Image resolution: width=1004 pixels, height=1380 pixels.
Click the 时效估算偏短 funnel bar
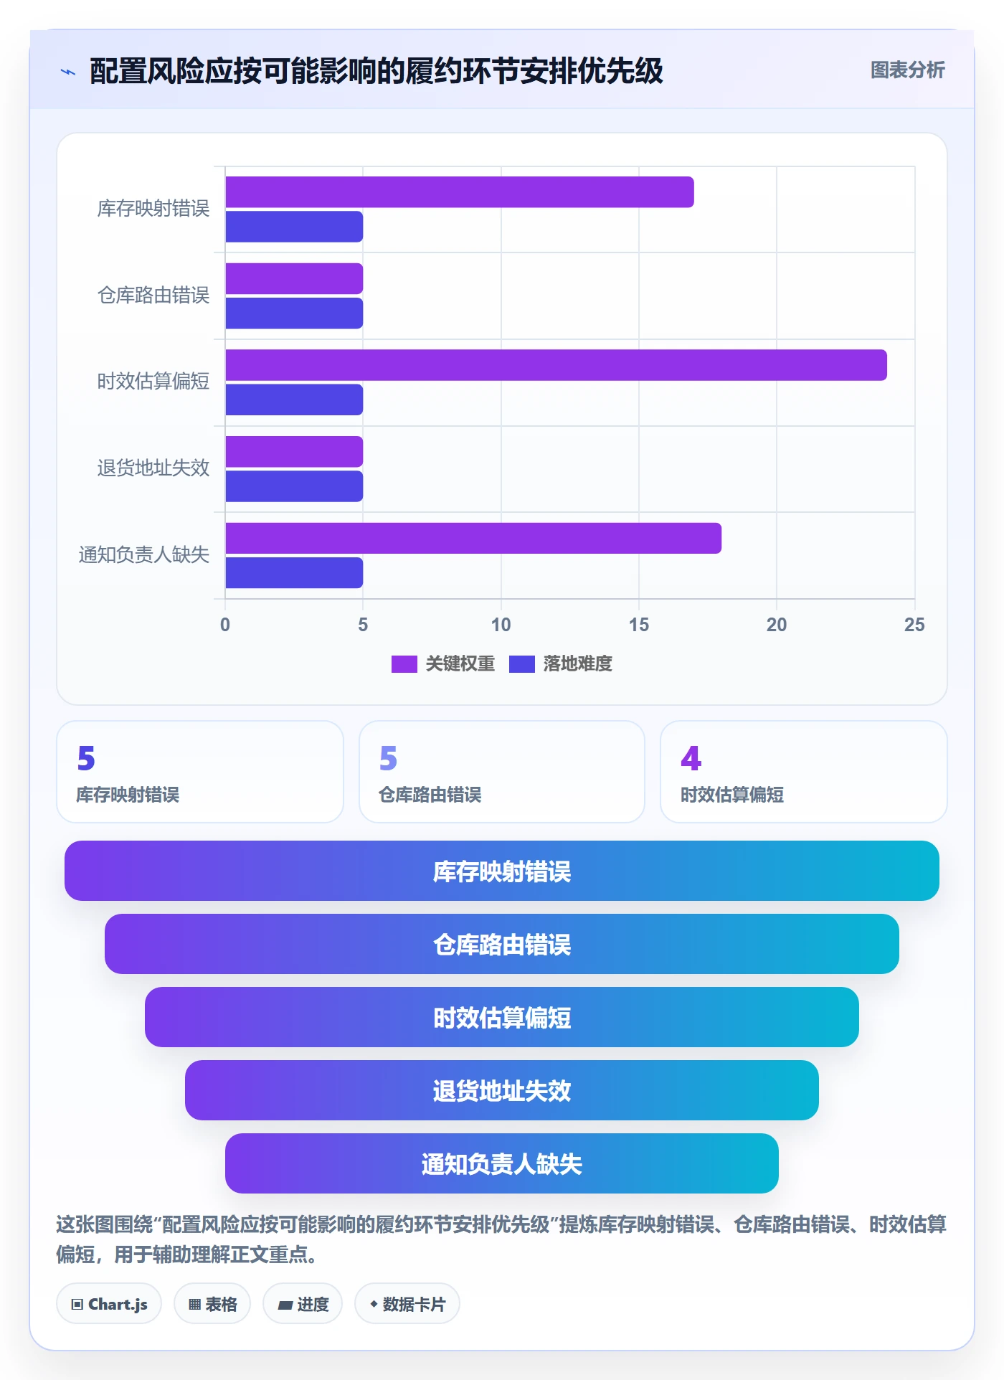pyautogui.click(x=502, y=1017)
